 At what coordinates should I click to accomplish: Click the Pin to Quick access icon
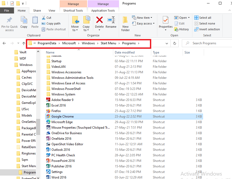[x=9, y=20]
